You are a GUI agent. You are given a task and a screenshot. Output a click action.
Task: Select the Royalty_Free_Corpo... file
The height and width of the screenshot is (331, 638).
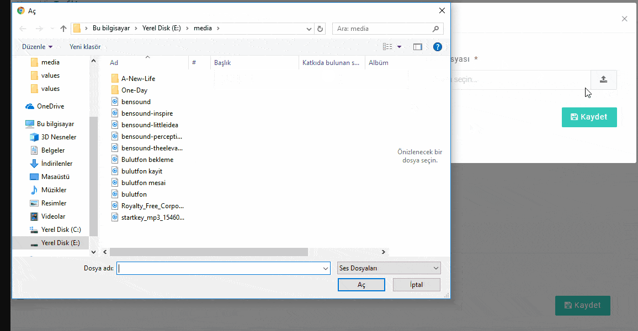(148, 206)
